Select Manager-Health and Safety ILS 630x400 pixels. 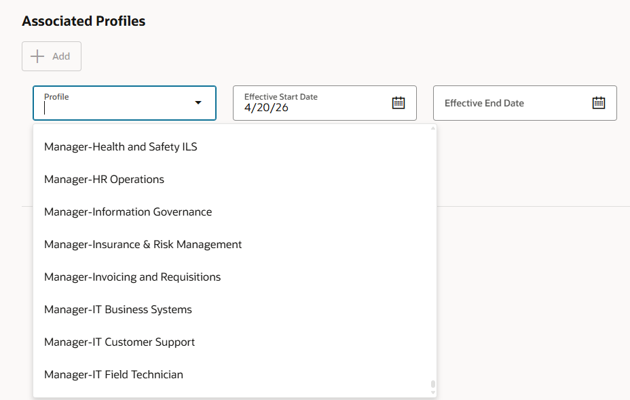point(235,147)
